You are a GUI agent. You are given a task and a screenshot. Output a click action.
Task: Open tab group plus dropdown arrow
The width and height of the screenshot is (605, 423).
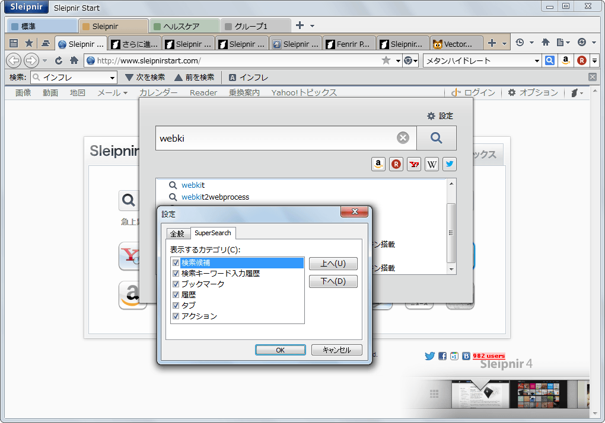(x=312, y=26)
